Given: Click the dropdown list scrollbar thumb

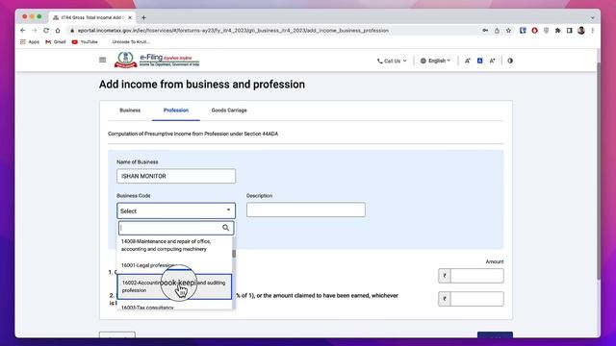Looking at the screenshot, I should [234, 254].
